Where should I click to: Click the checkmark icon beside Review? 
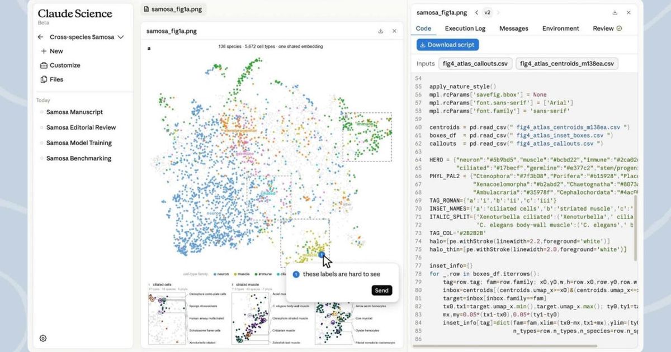619,28
